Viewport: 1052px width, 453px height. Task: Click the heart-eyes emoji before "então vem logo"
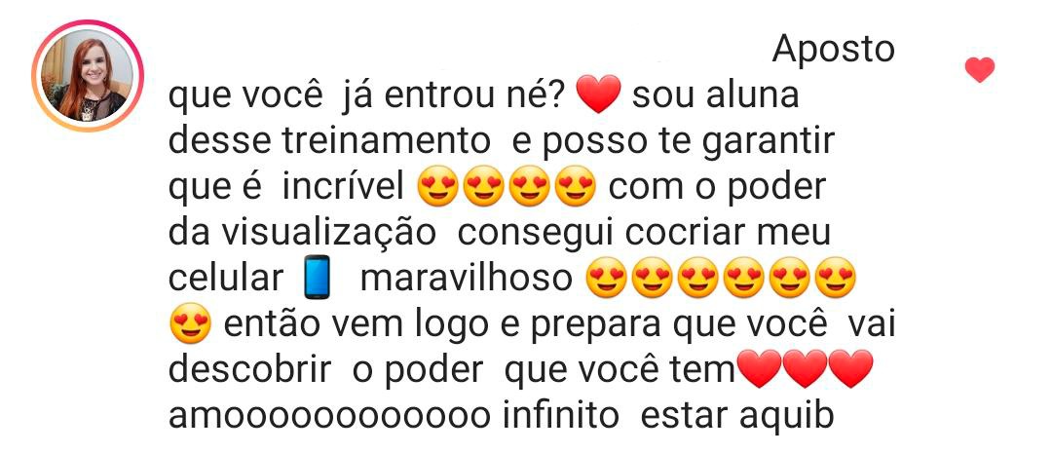point(190,322)
